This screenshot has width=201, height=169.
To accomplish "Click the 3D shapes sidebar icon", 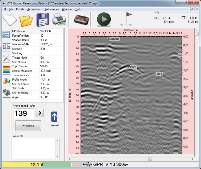I will [x=6, y=81].
